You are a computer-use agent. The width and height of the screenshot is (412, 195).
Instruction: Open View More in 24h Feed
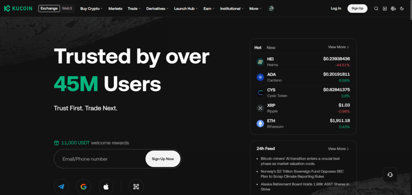click(338, 148)
